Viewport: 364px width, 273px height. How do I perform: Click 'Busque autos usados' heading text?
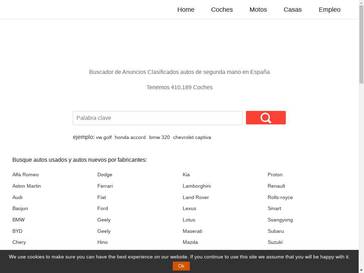click(79, 160)
